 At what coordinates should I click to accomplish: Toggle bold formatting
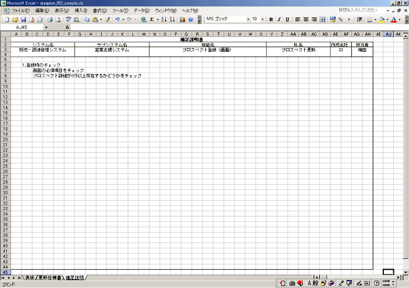pyautogui.click(x=271, y=19)
